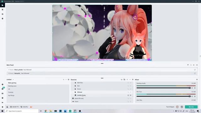Open the Help question mark icon

tap(3, 98)
